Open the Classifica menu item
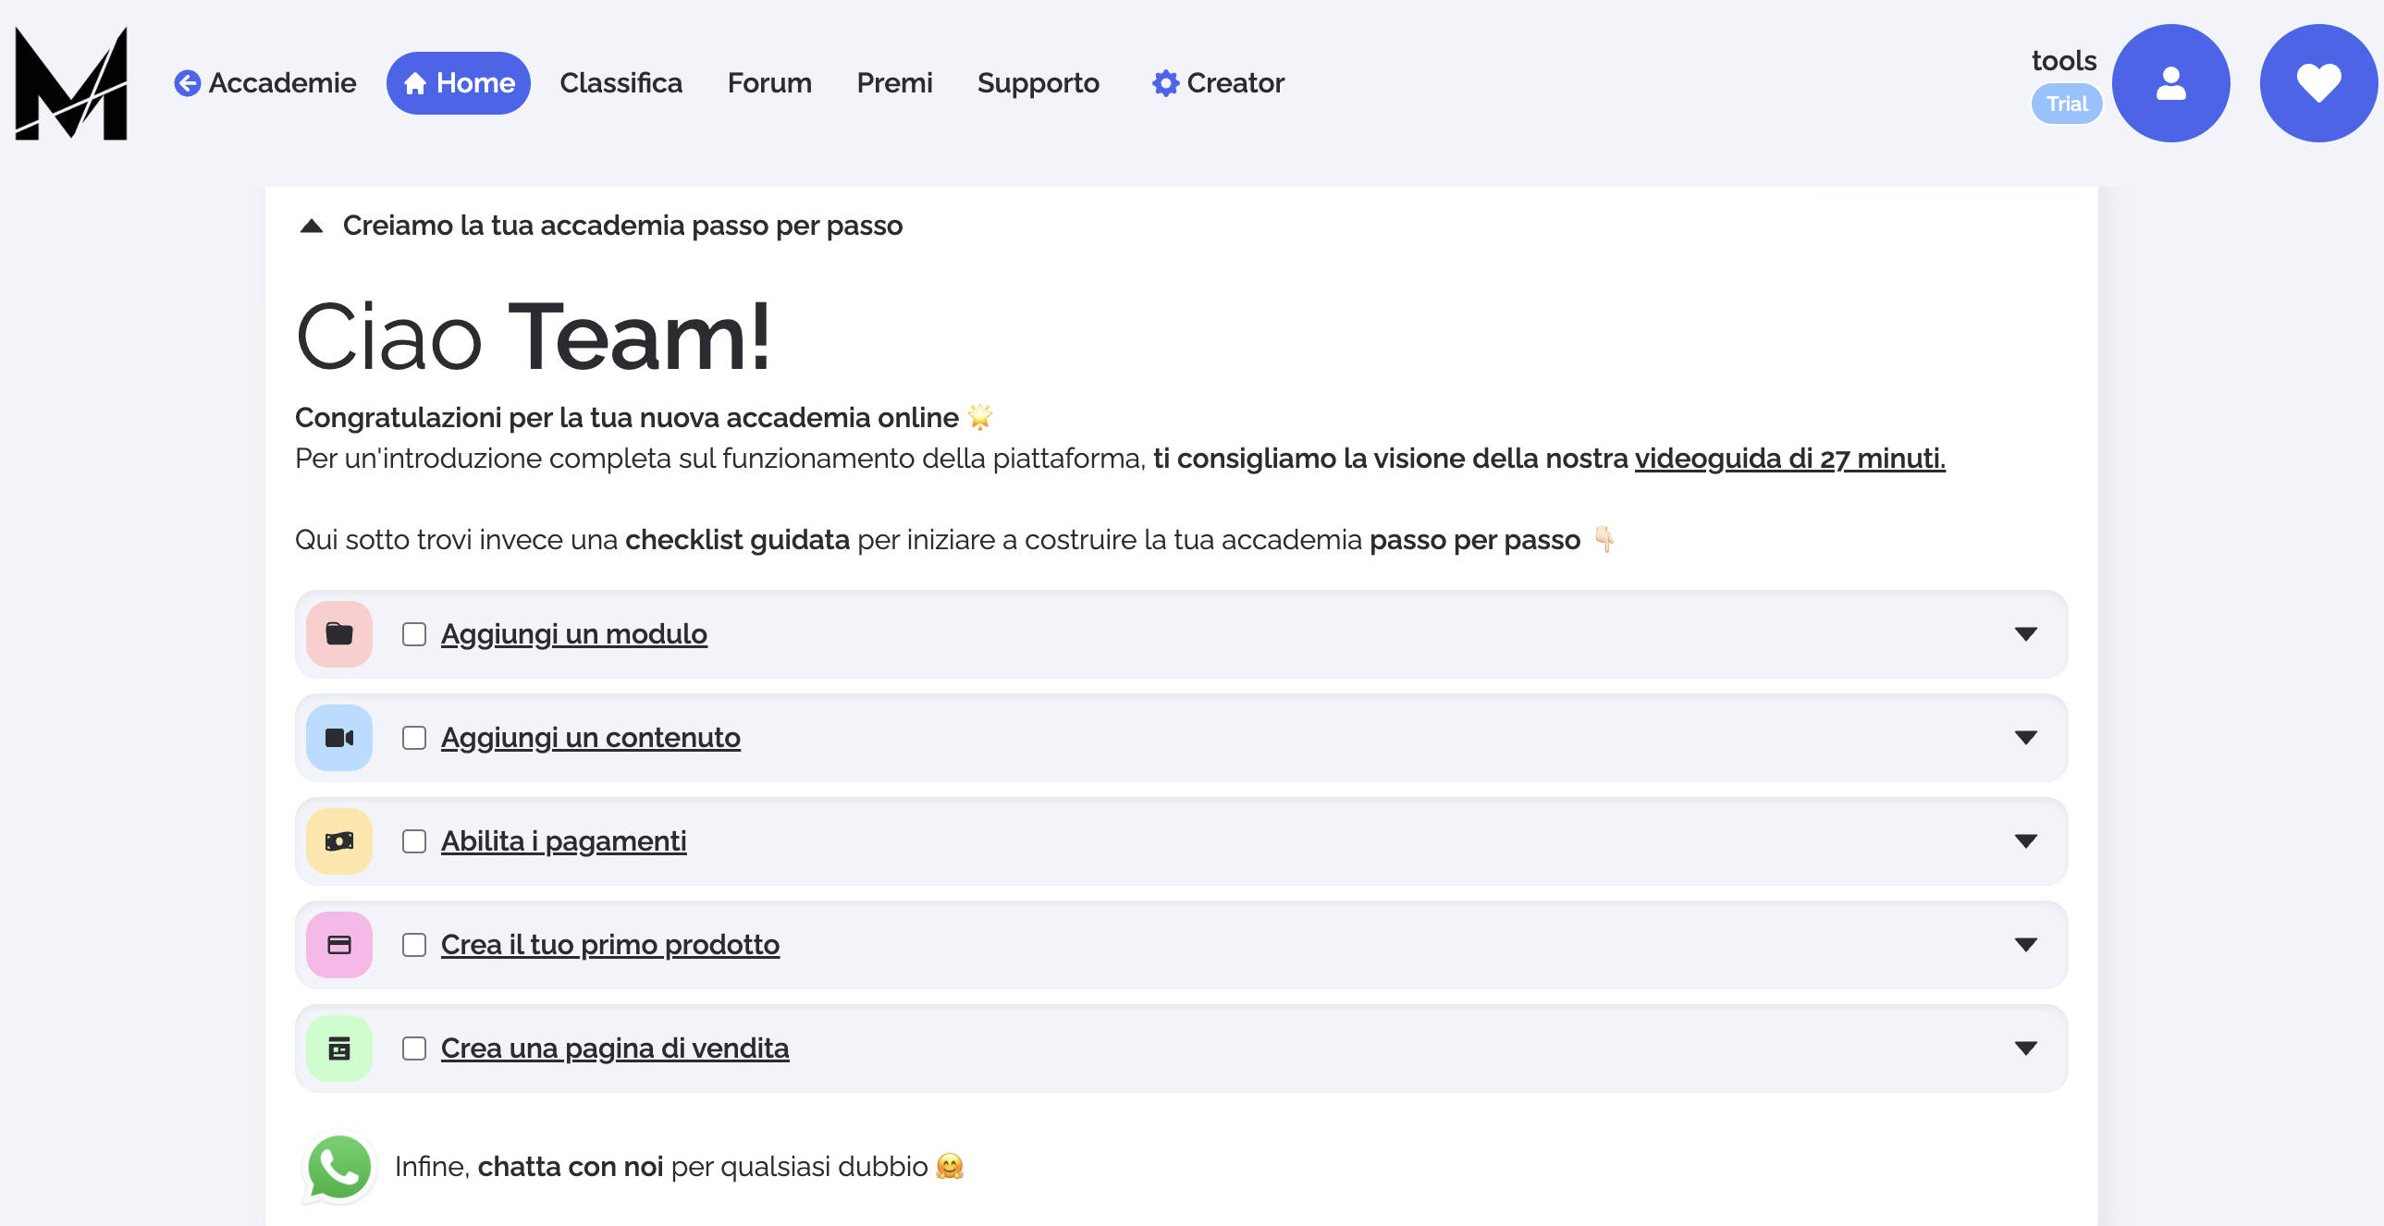This screenshot has width=2384, height=1226. coord(621,83)
